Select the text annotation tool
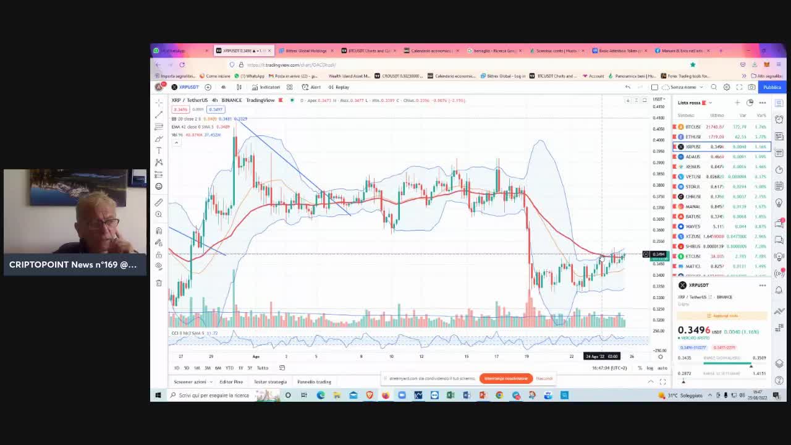 click(159, 150)
